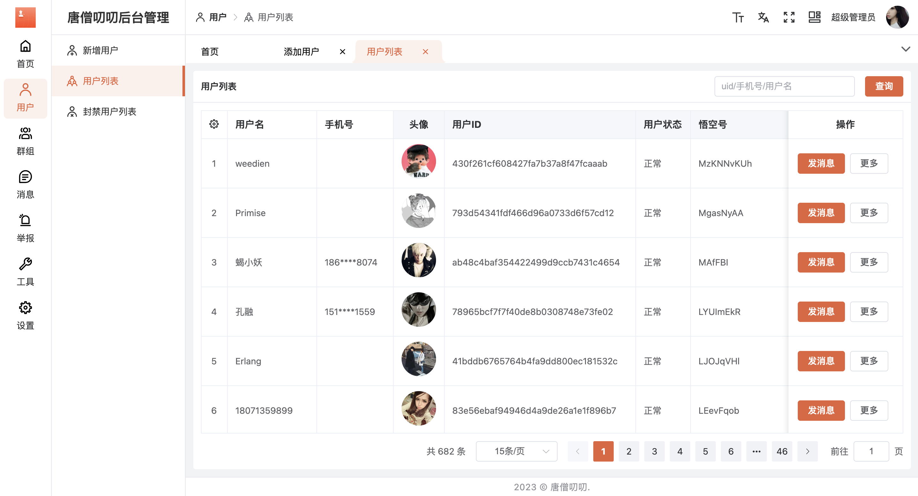
Task: Click the 查询 search button
Action: pos(884,86)
